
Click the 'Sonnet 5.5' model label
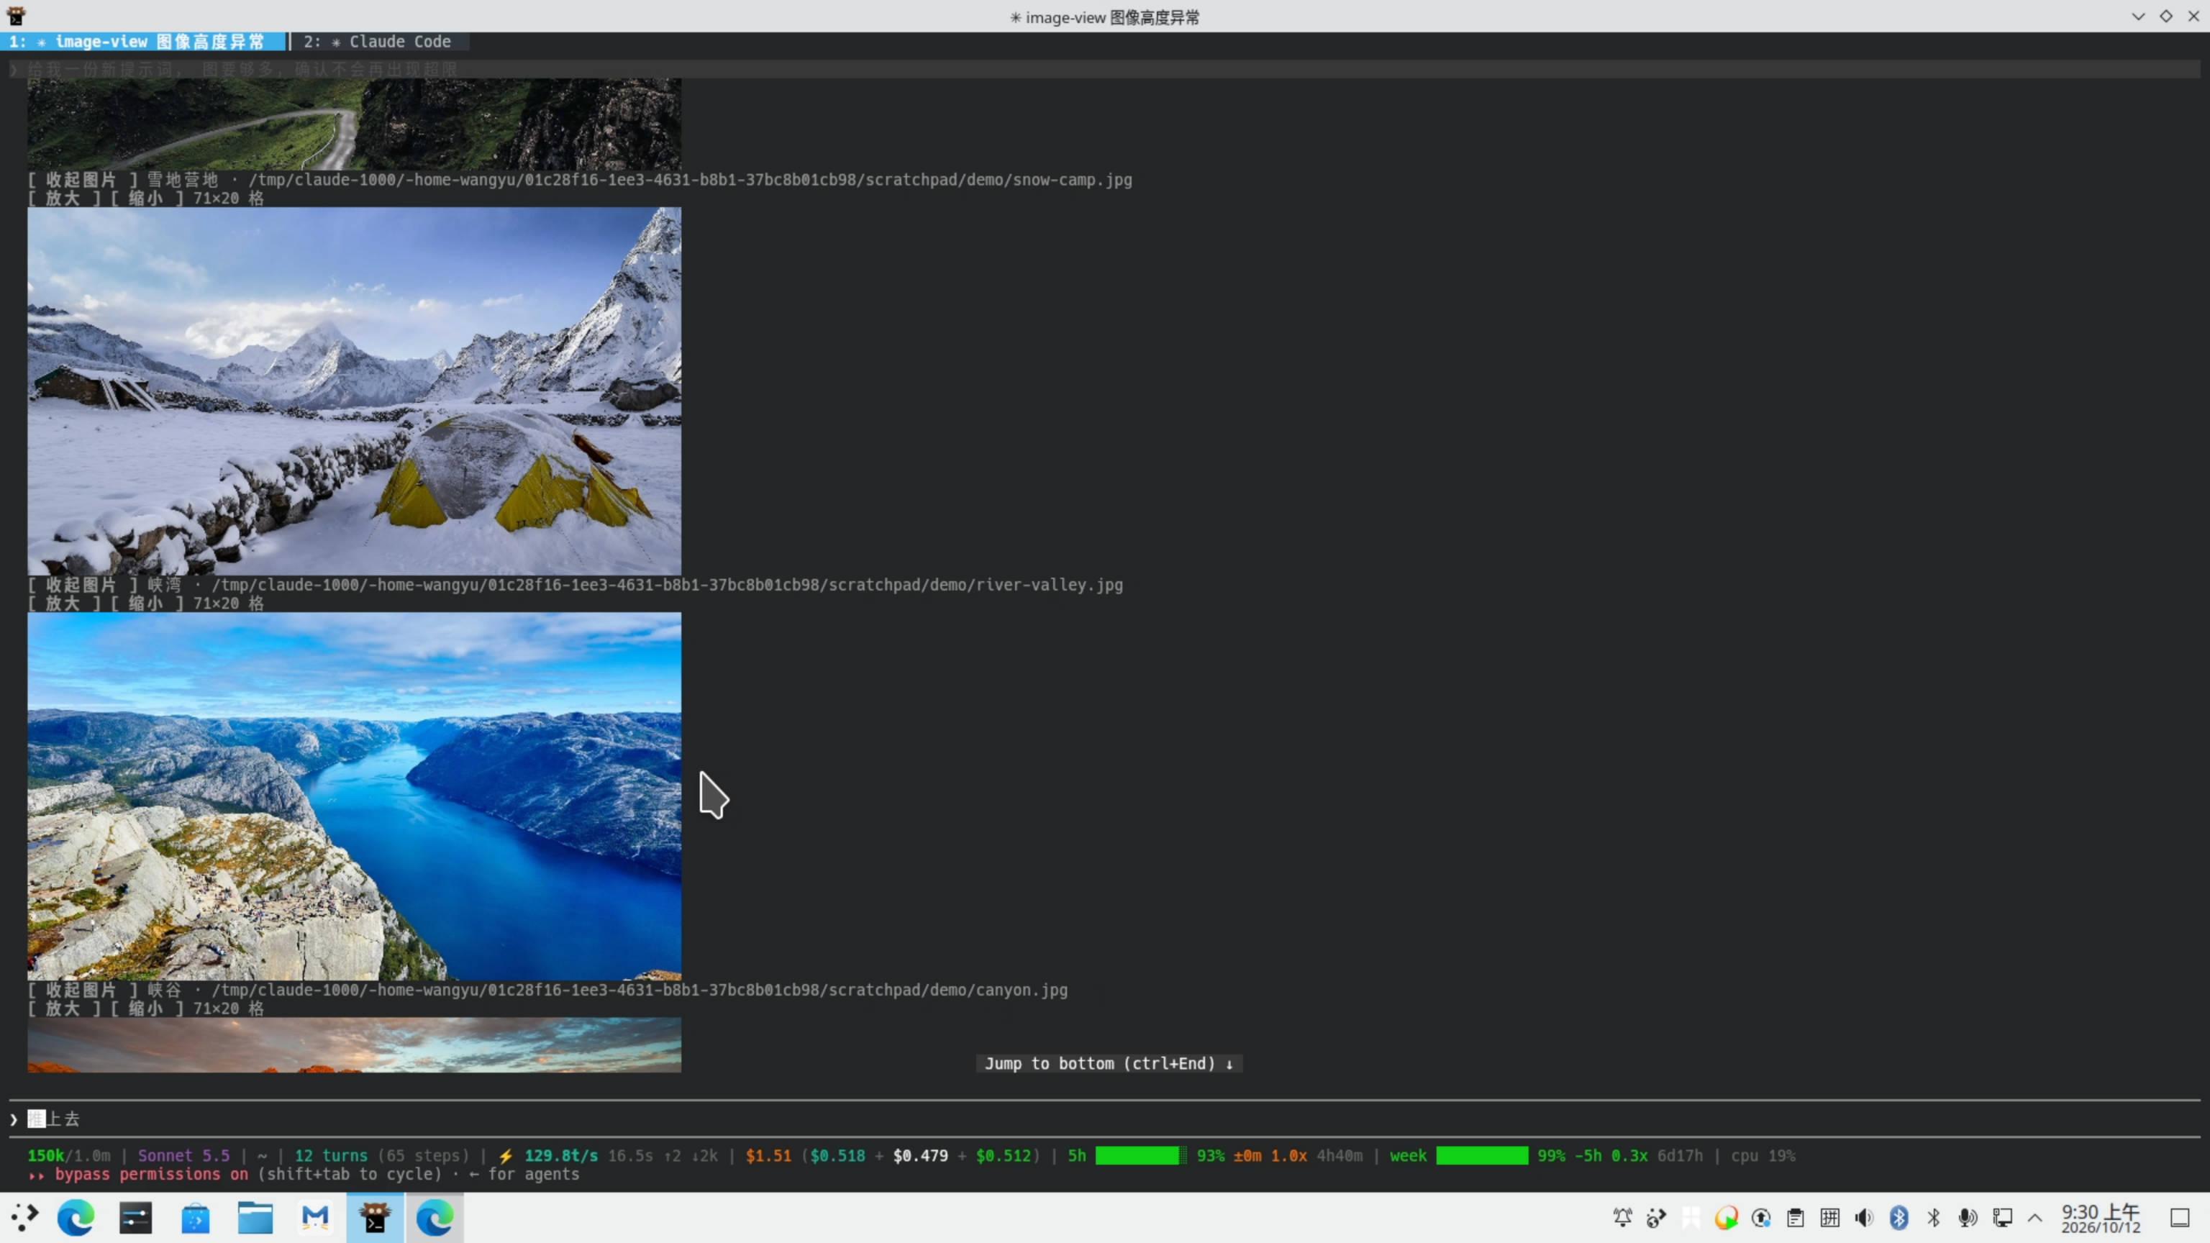click(183, 1155)
